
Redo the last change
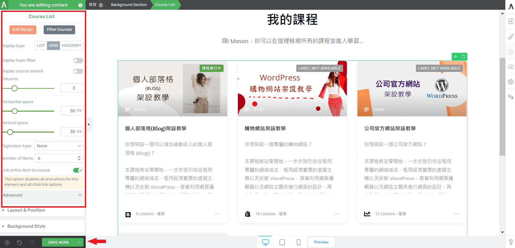(32, 243)
